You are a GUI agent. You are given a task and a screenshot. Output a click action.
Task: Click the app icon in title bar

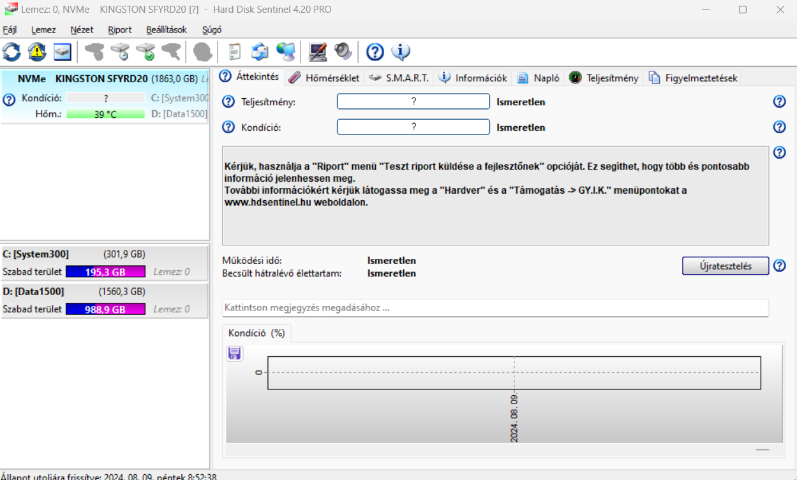10,10
